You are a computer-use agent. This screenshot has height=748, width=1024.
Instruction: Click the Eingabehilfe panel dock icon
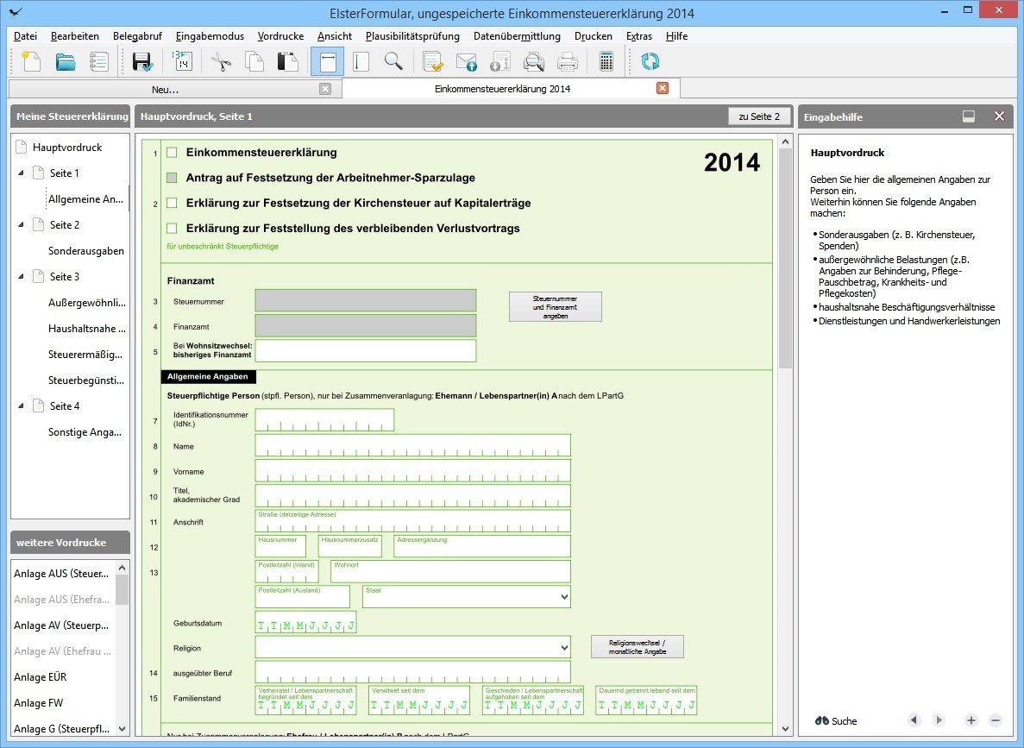point(969,116)
